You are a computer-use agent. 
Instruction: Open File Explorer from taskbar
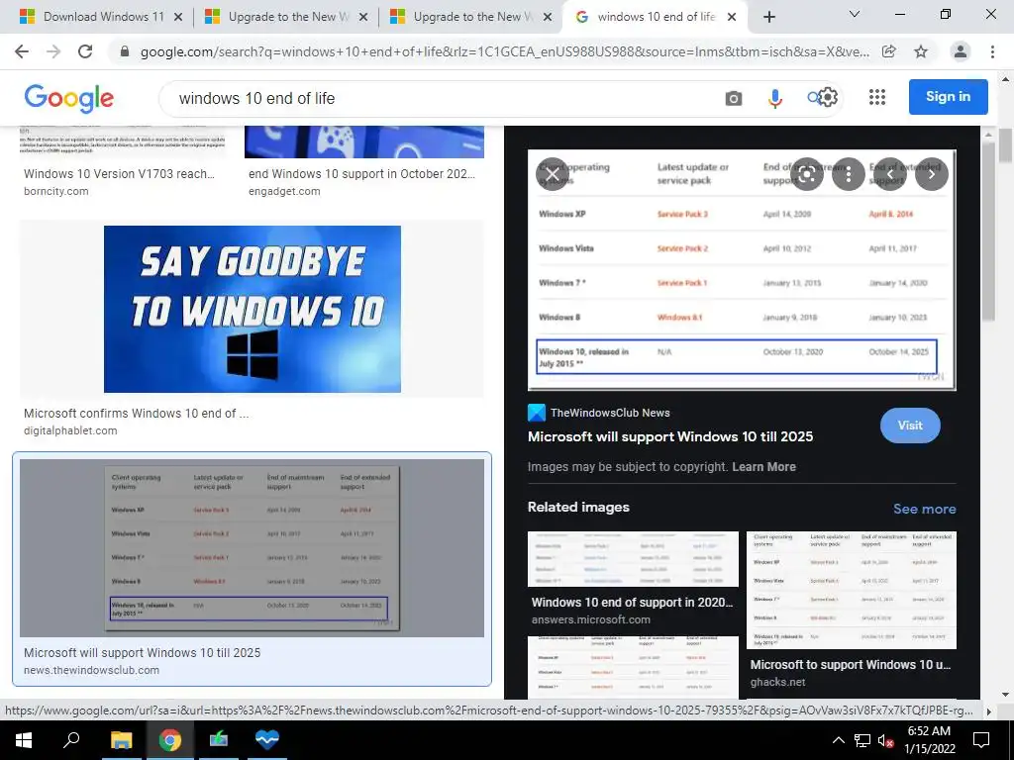121,740
